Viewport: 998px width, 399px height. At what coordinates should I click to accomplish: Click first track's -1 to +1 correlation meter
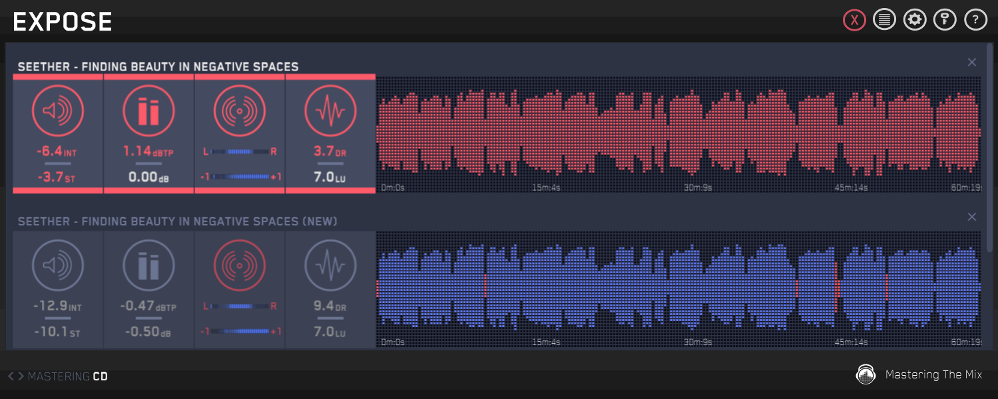pyautogui.click(x=240, y=177)
